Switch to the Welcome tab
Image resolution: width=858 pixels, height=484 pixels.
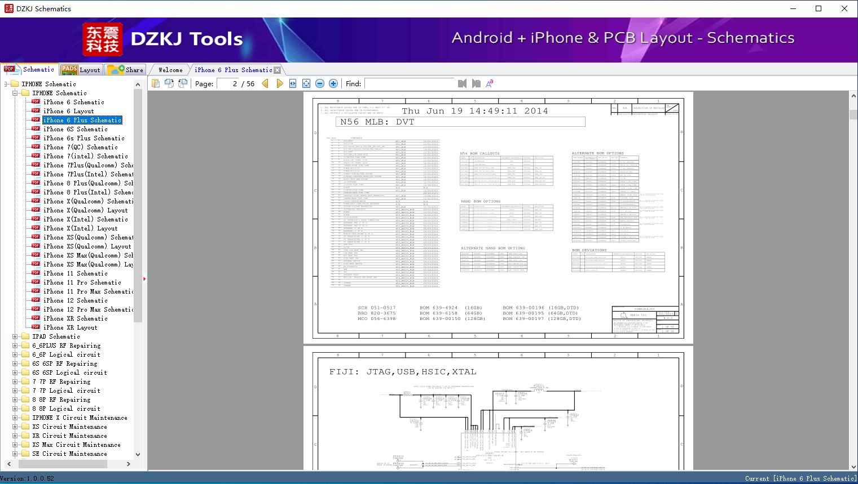point(170,70)
